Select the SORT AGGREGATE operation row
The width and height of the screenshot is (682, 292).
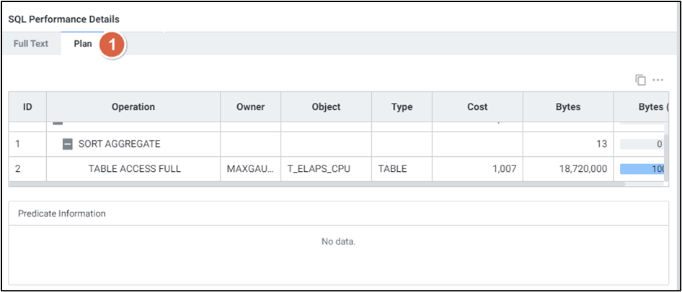coord(119,144)
